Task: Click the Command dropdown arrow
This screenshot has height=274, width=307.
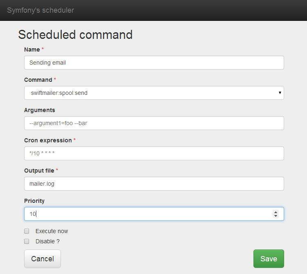Action: tap(280, 93)
